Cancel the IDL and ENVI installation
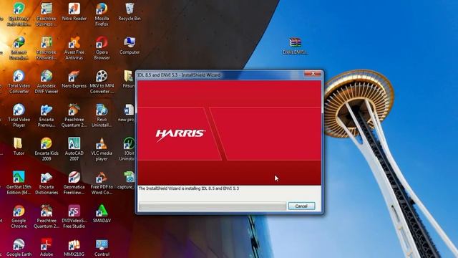The height and width of the screenshot is (258, 458). [301, 206]
